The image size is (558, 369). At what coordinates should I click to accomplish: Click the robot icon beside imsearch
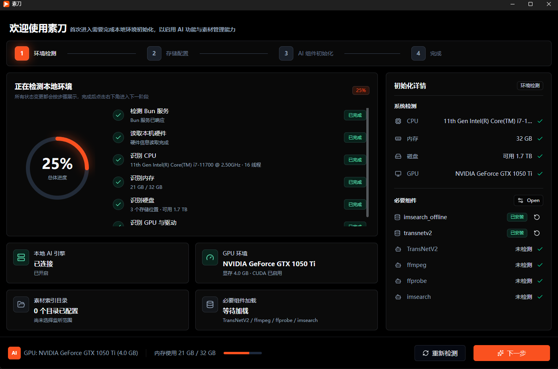point(398,297)
